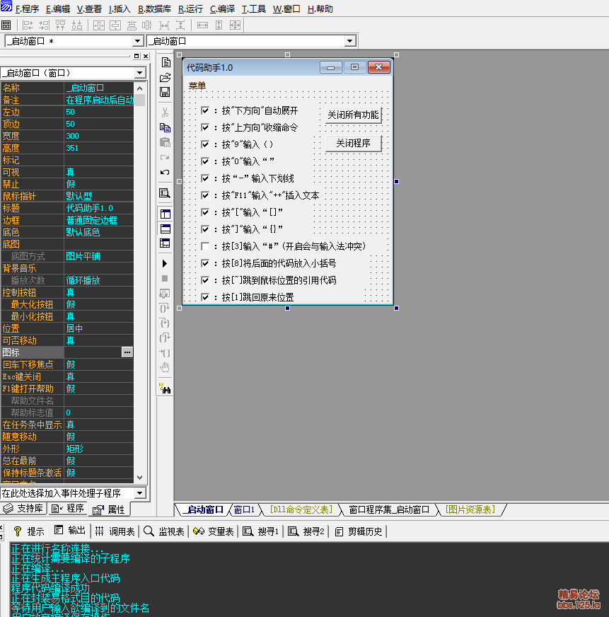Click the 菜单 item in the form

(197, 86)
